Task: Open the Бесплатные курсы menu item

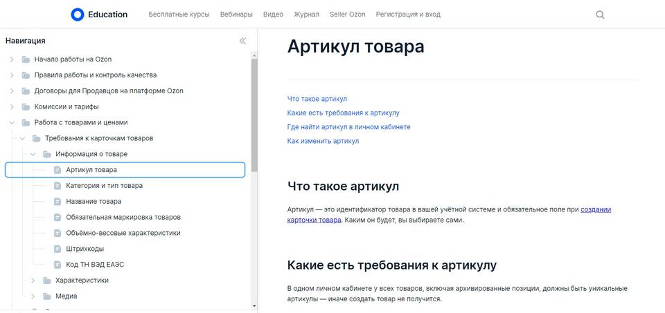Action: (179, 15)
